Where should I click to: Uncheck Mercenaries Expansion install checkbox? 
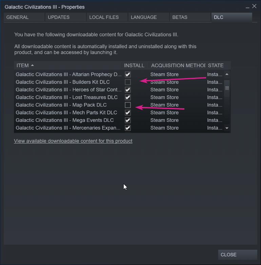click(128, 128)
